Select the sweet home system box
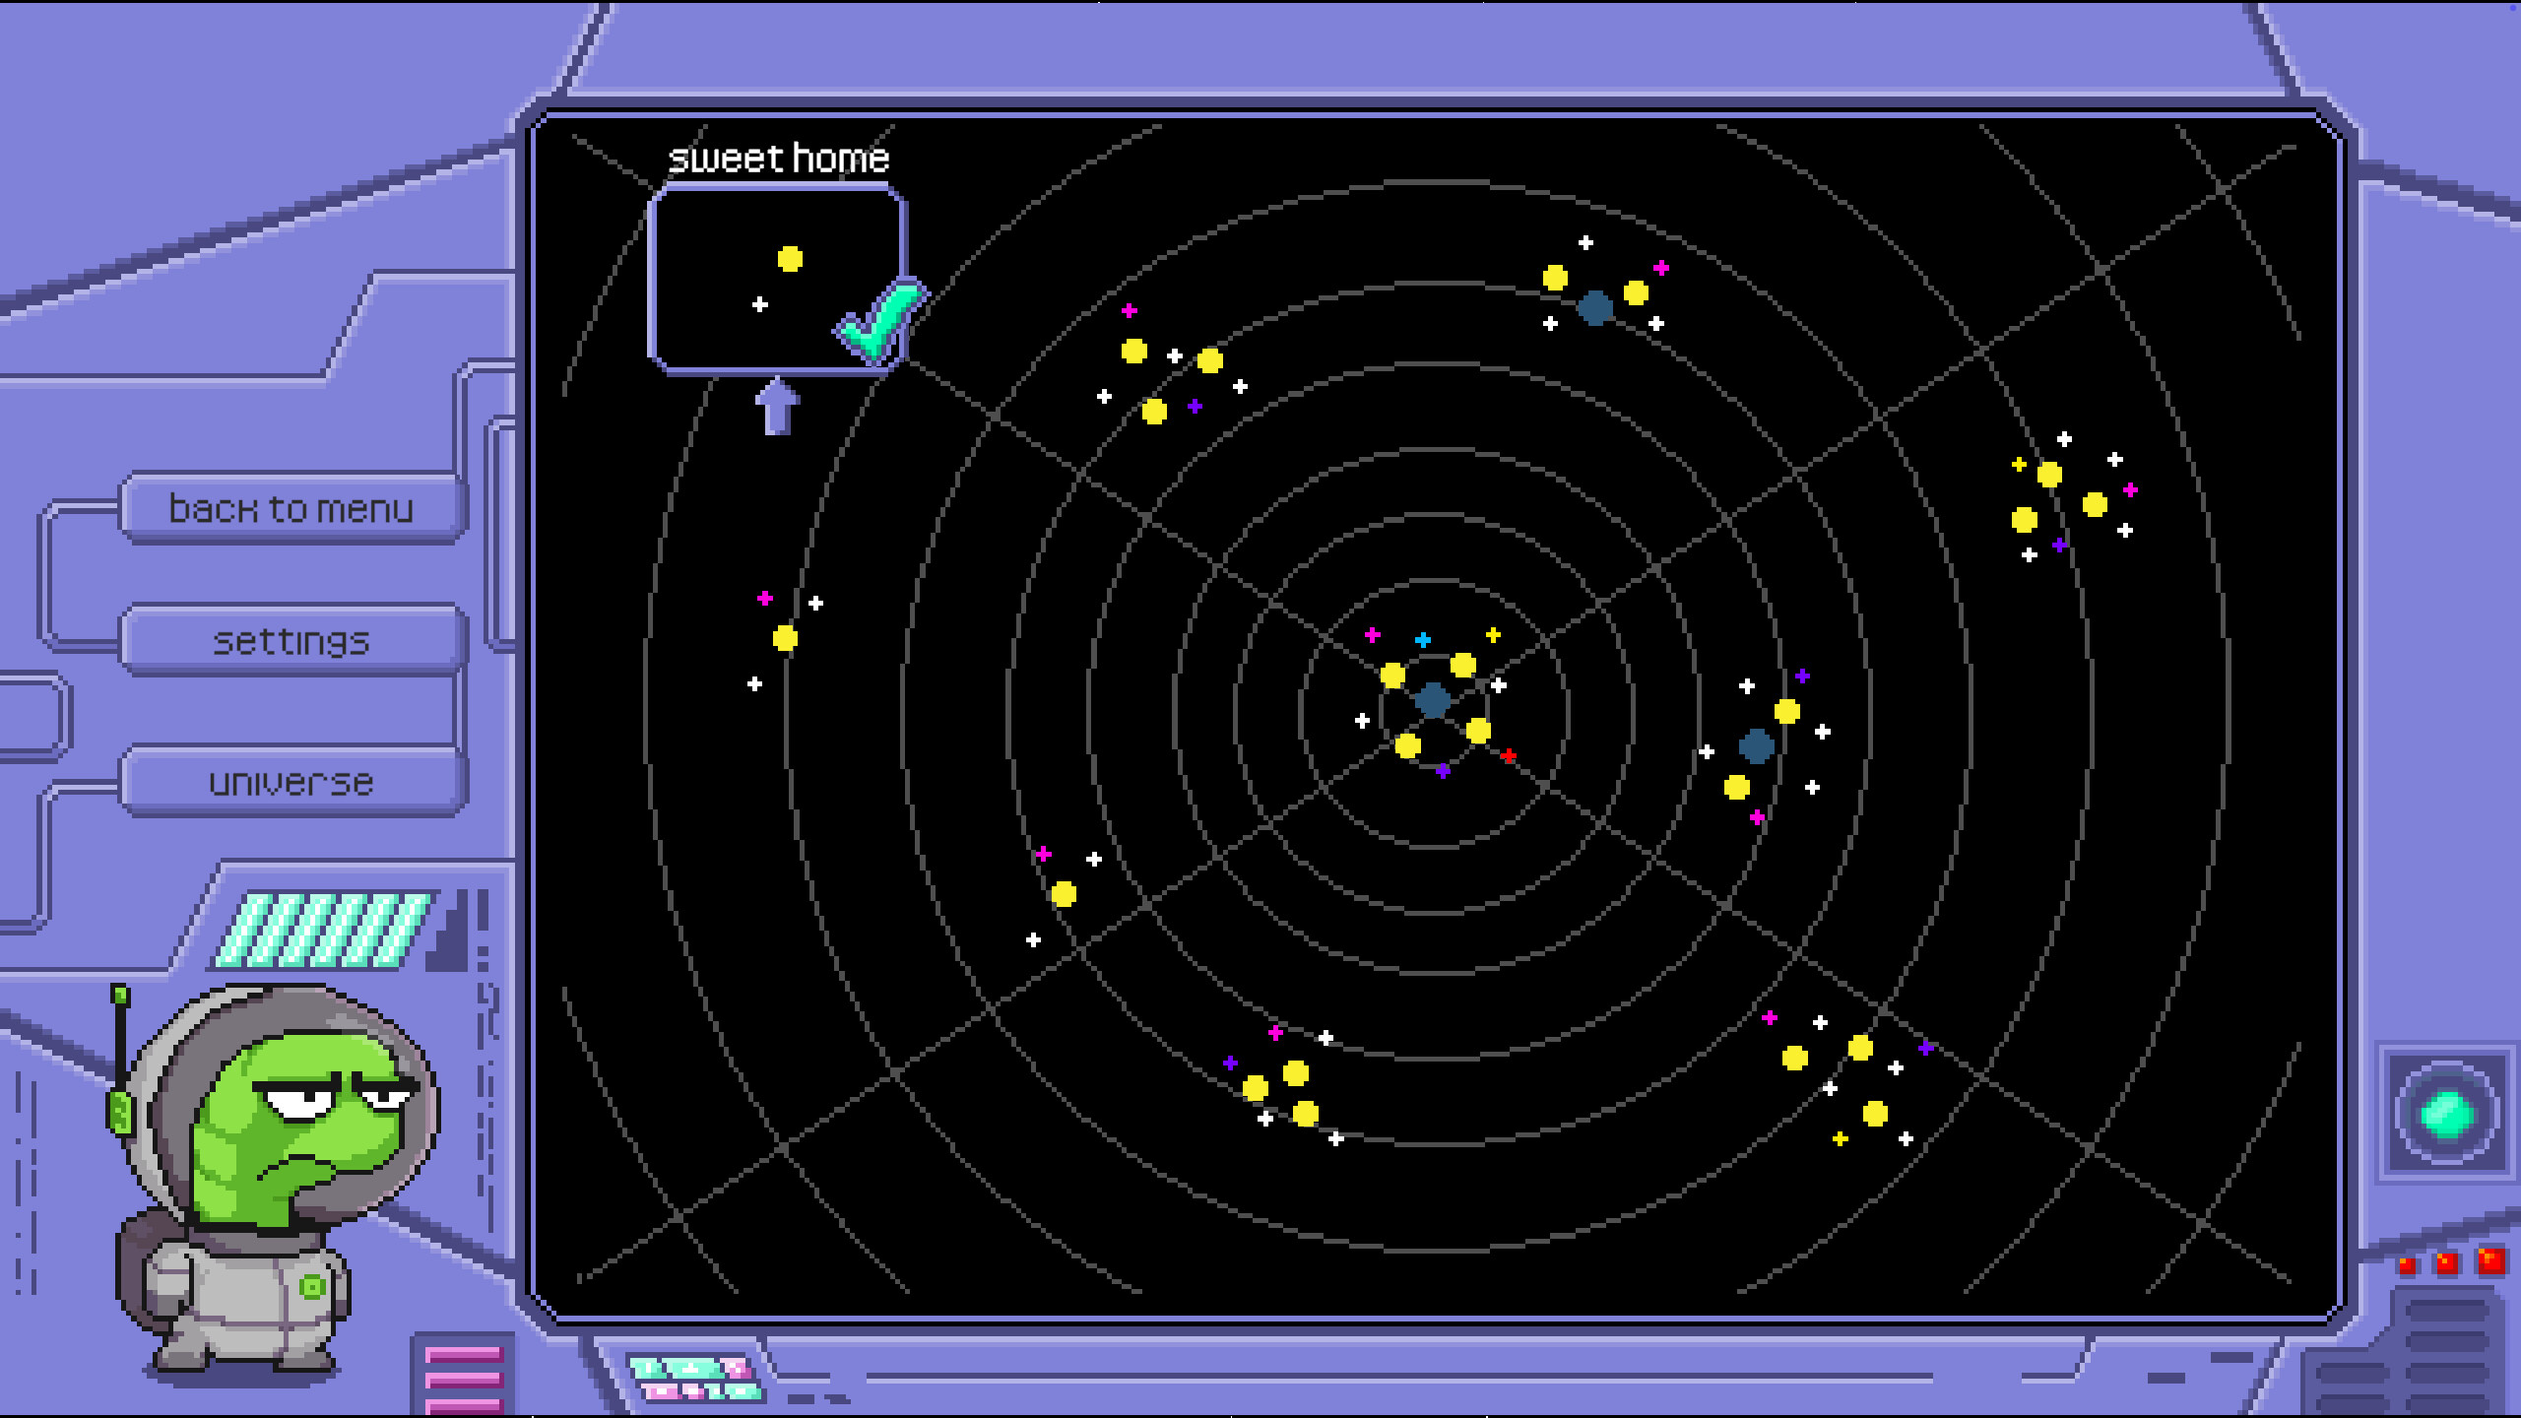Image resolution: width=2521 pixels, height=1418 pixels. click(x=778, y=286)
